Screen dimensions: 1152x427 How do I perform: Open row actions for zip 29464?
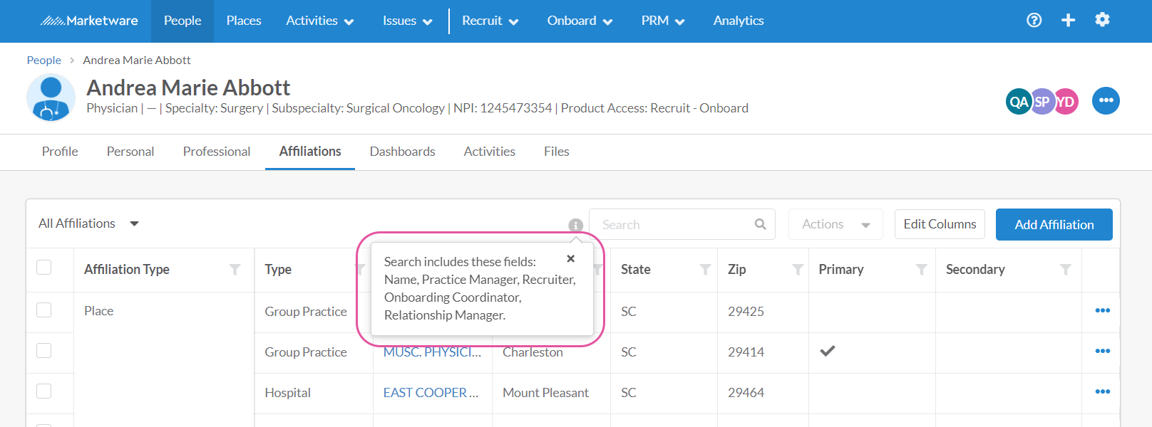(1102, 391)
